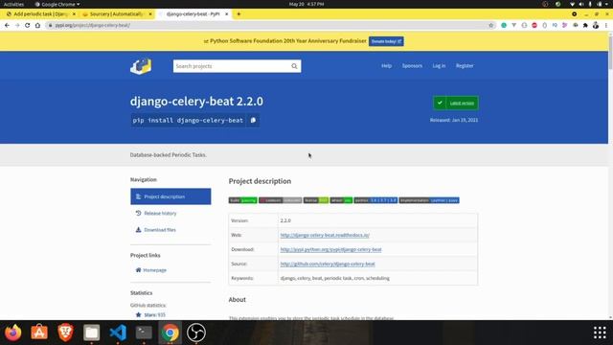Open the GitHub Source link
613x345 pixels.
[328, 264]
